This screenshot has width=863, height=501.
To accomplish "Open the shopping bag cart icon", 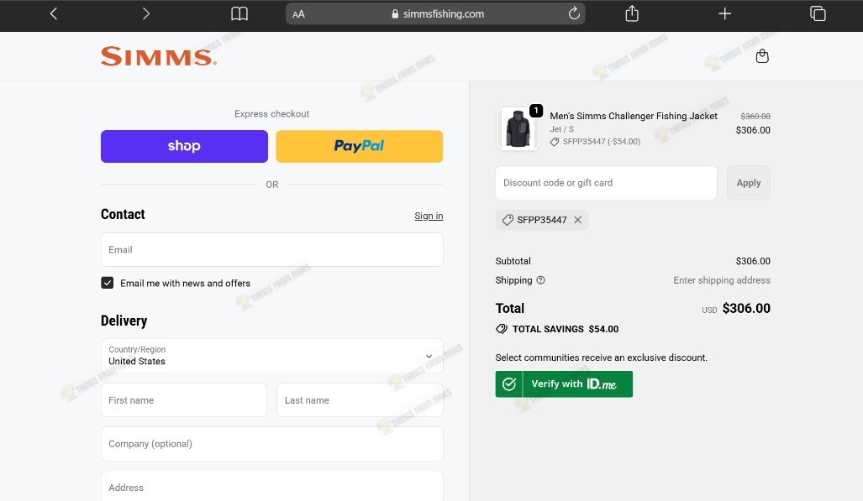I will click(762, 56).
